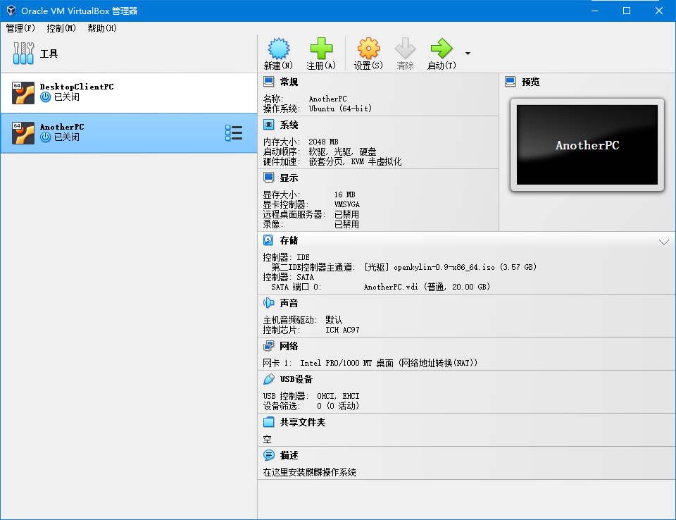Click the AnotherPC power status icon
The image size is (676, 520).
[45, 137]
